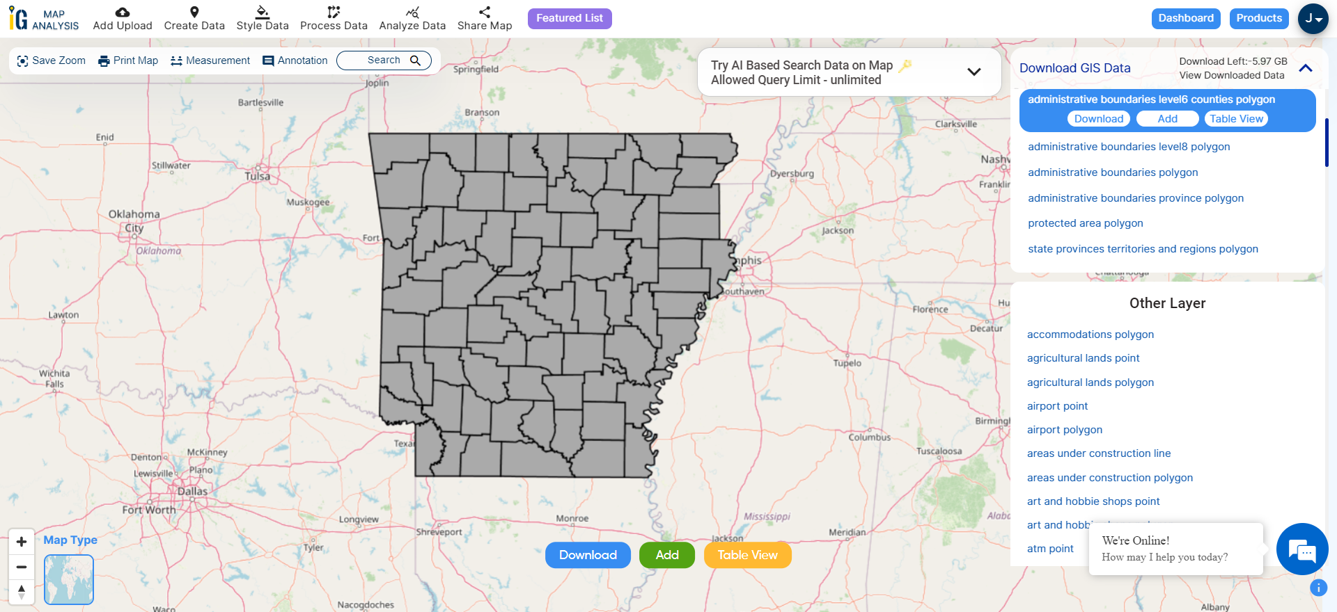1337x612 pixels.
Task: Click the Share Map icon
Action: click(485, 12)
